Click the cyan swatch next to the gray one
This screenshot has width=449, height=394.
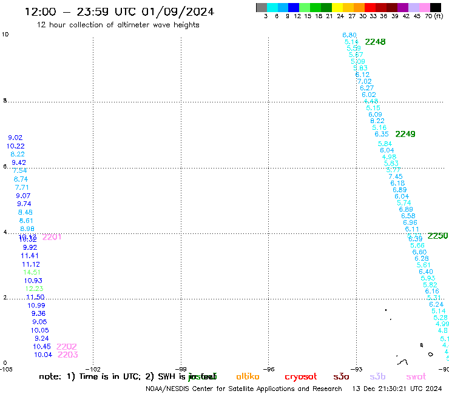coord(272,7)
